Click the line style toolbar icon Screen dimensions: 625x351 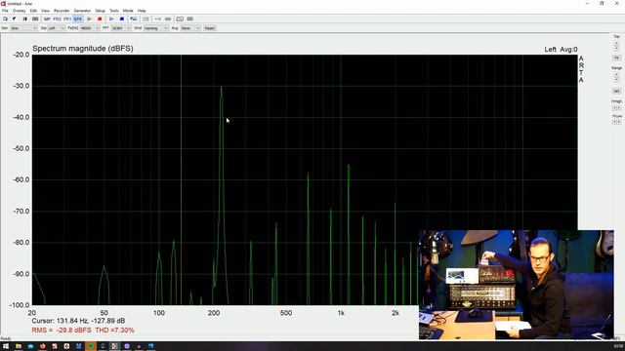[158, 19]
